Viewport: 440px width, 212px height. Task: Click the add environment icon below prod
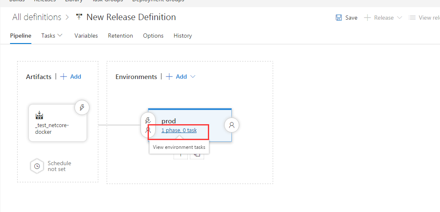[x=180, y=156]
